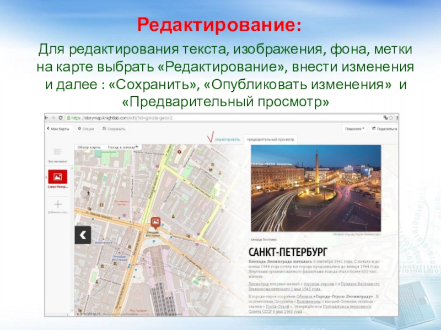This screenshot has width=441, height=330.
Task: Click the scrollbar down arrow in the slide list
Action: pos(72,311)
